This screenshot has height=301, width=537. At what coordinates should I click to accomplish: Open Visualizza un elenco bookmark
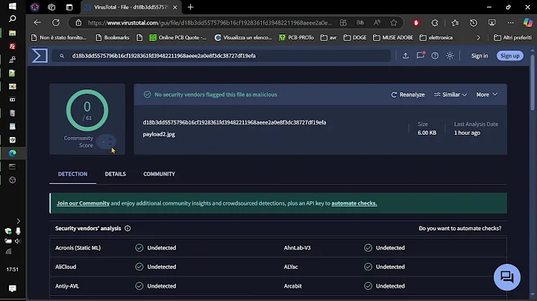tap(243, 37)
